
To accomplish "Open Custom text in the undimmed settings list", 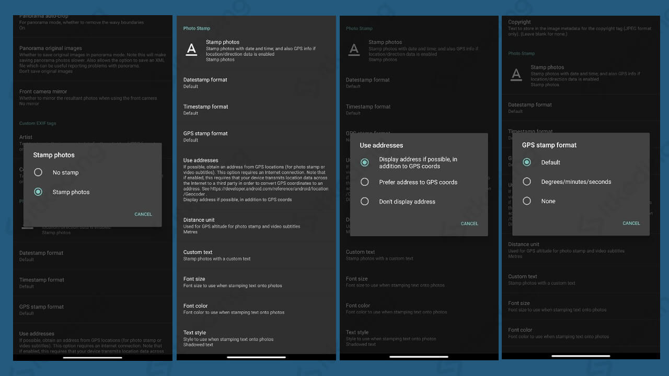I will pos(256,255).
